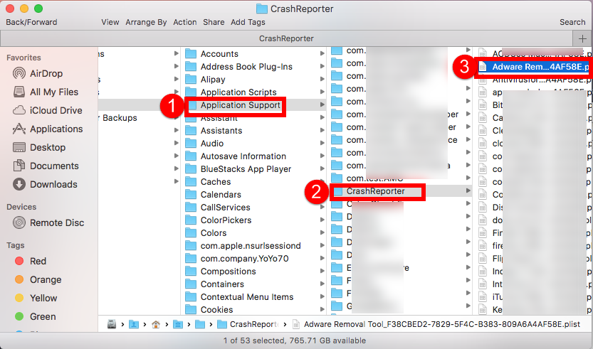This screenshot has width=593, height=349.
Task: Click the Orange tag dot
Action: point(19,279)
